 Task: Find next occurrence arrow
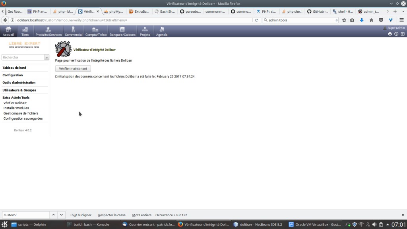coord(61,215)
